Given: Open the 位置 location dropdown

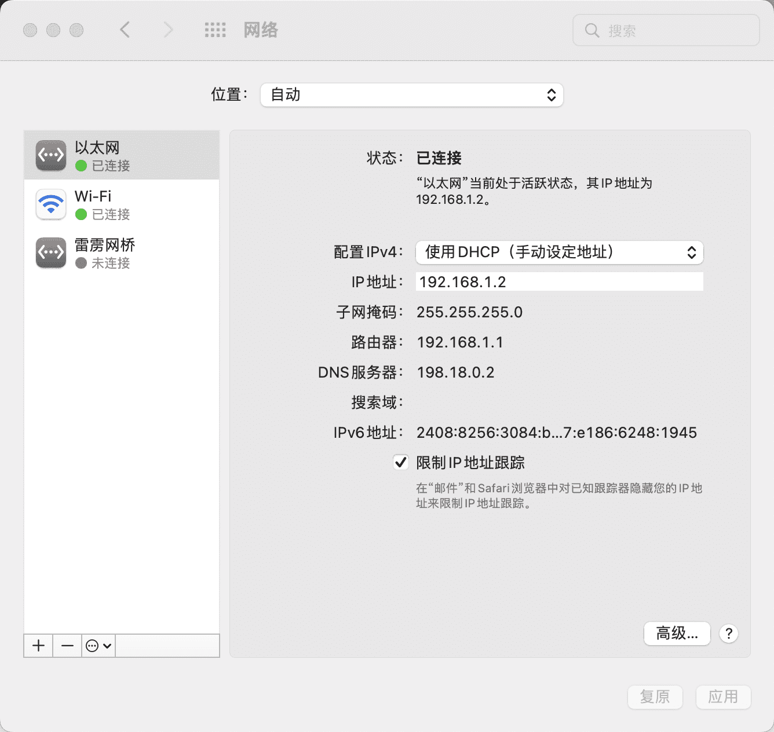Looking at the screenshot, I should coord(412,95).
